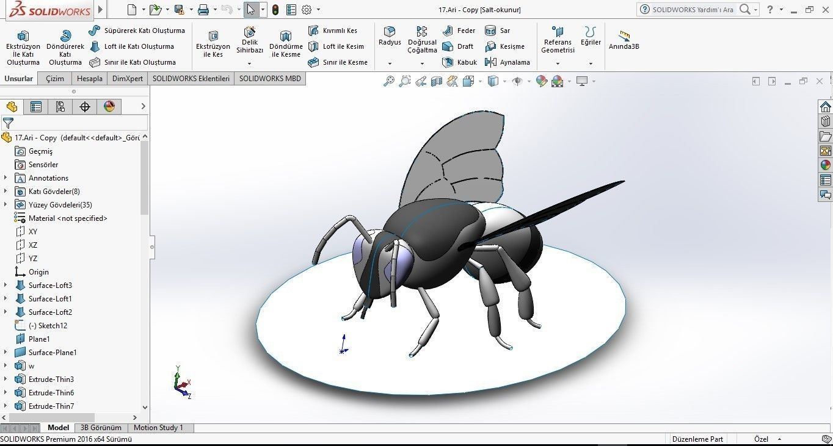Open the DisplayManager color-ball tab
Image resolution: width=833 pixels, height=446 pixels.
point(109,107)
